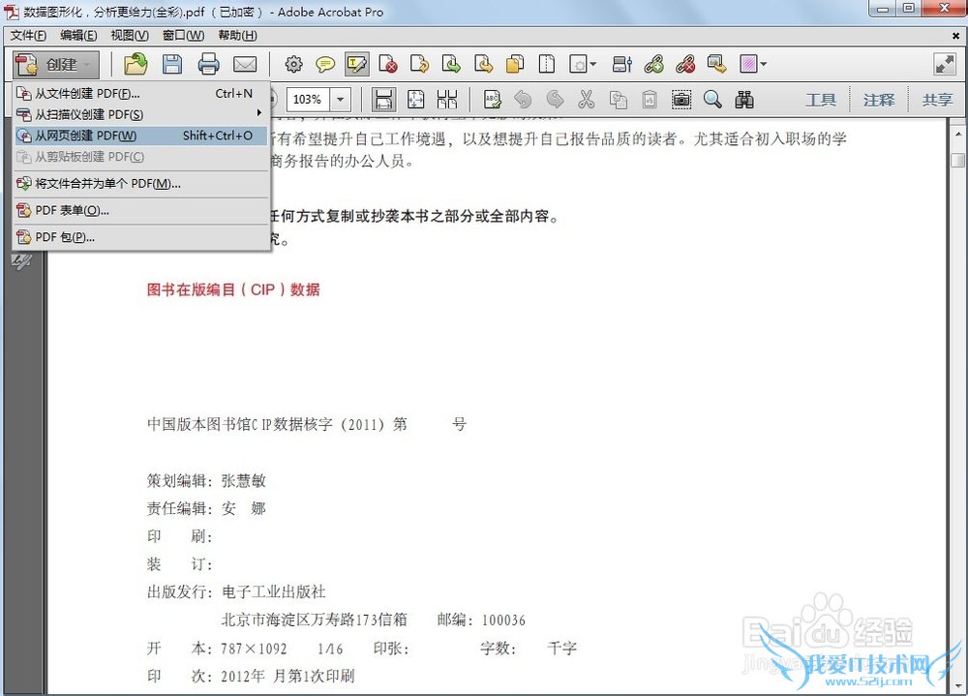Open the 注释 Comment pane
Screen dimensions: 968x696
point(879,100)
